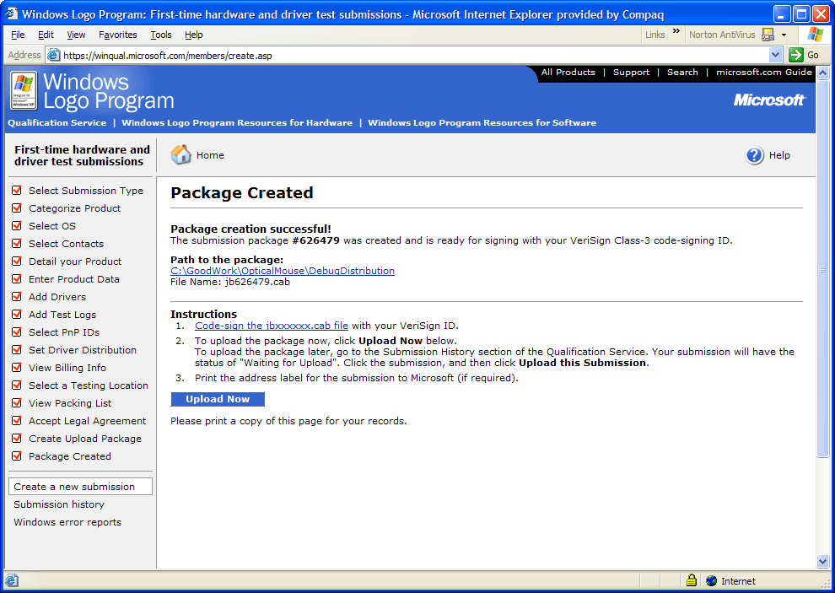
Task: Open Help via the question mark icon
Action: tap(755, 155)
